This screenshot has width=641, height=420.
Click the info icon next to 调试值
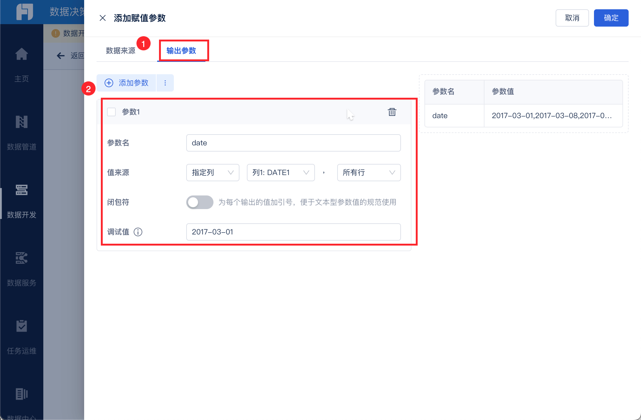click(138, 232)
